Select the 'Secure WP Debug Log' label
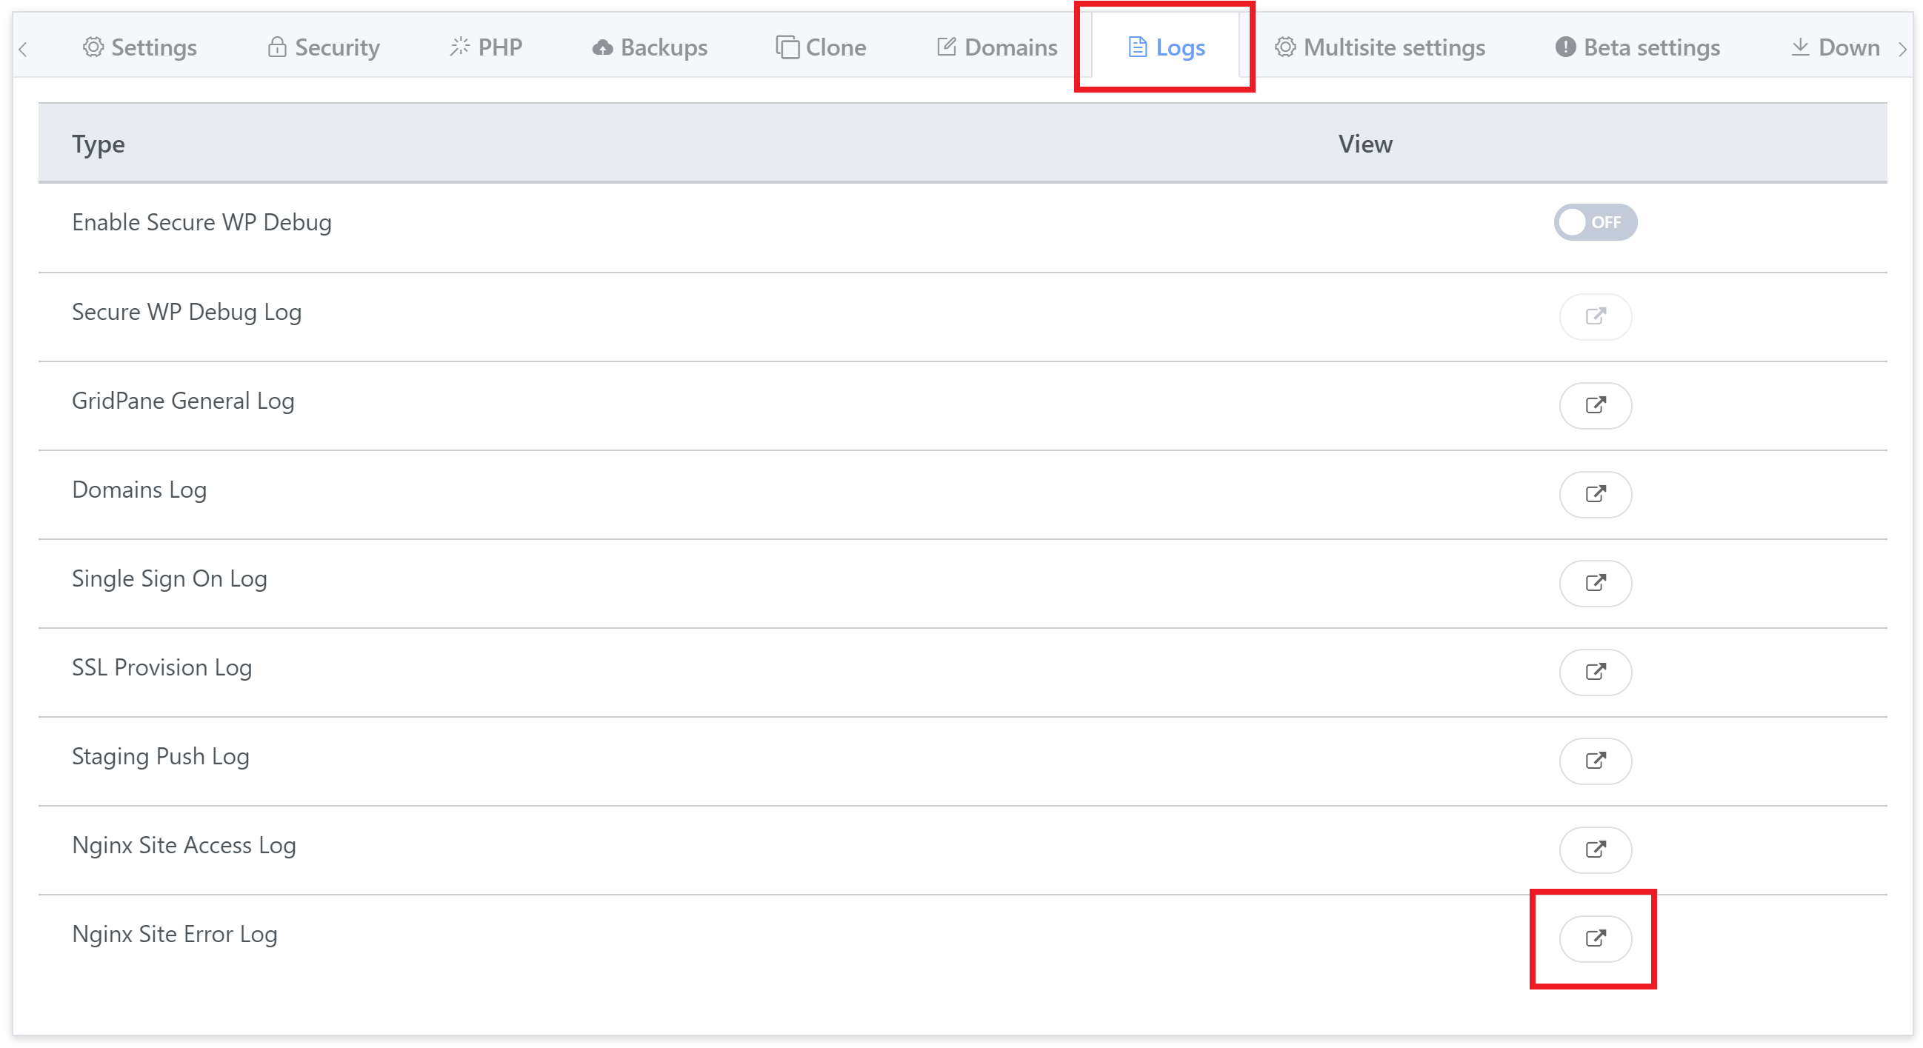 [187, 312]
